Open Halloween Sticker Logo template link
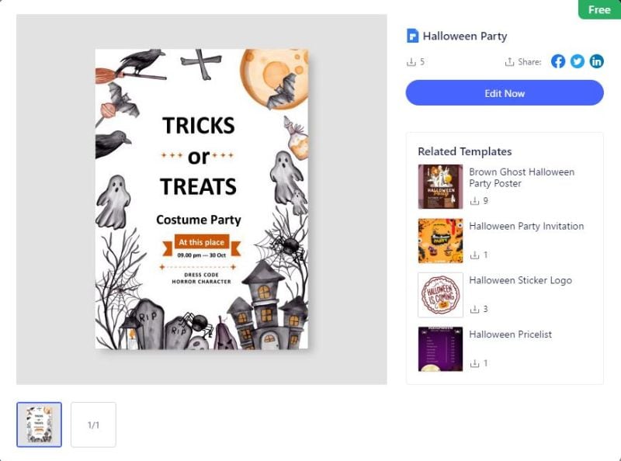 (520, 280)
